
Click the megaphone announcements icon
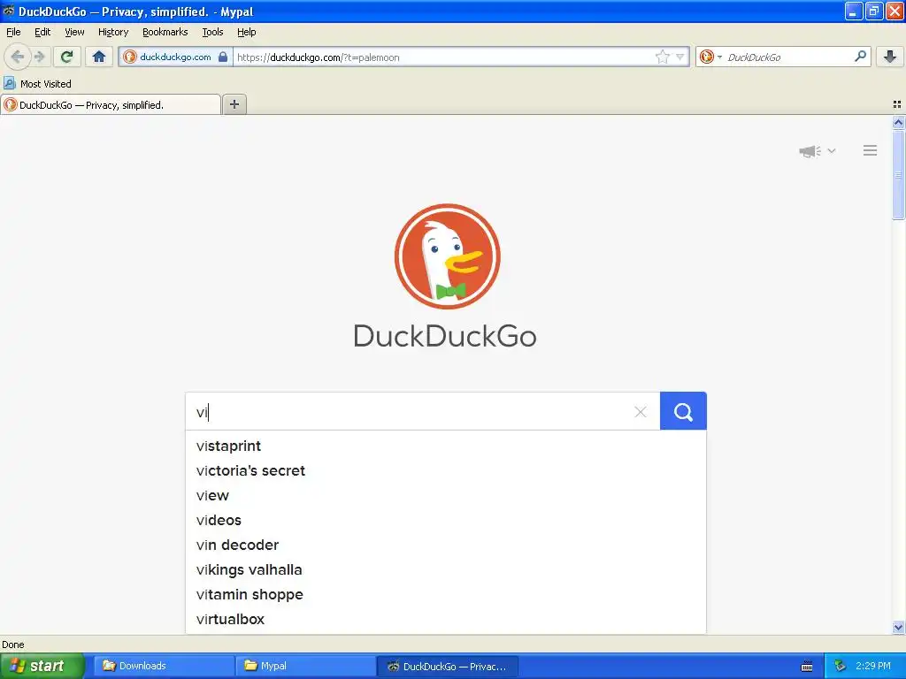click(x=810, y=151)
